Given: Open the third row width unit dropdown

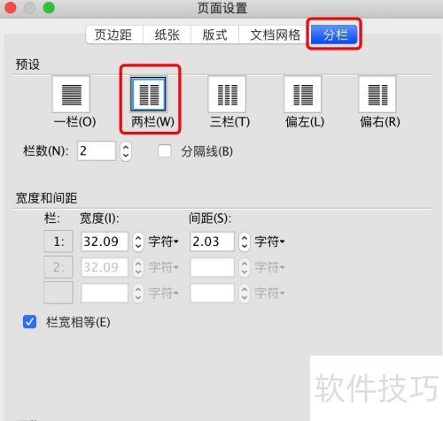Looking at the screenshot, I should coord(164,293).
